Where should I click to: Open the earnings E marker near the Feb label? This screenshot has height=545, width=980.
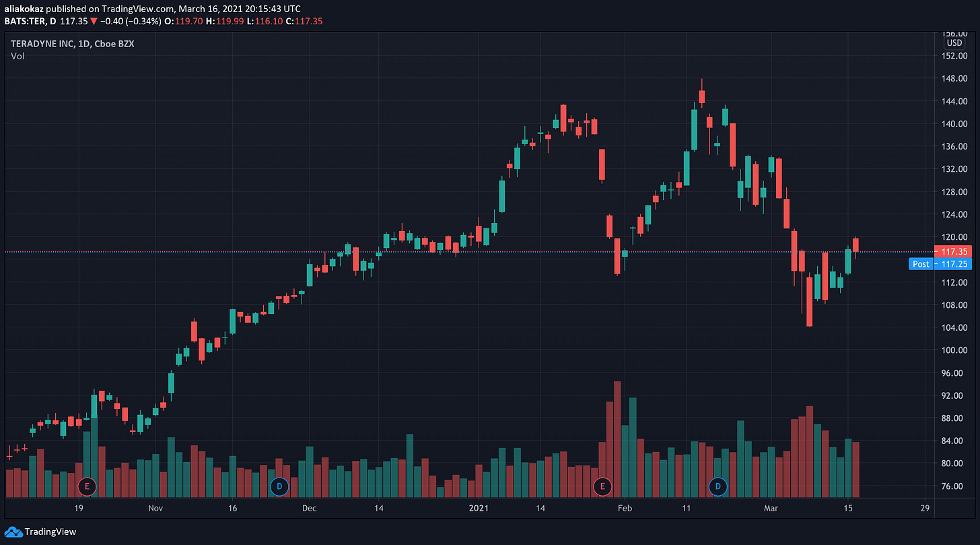602,486
